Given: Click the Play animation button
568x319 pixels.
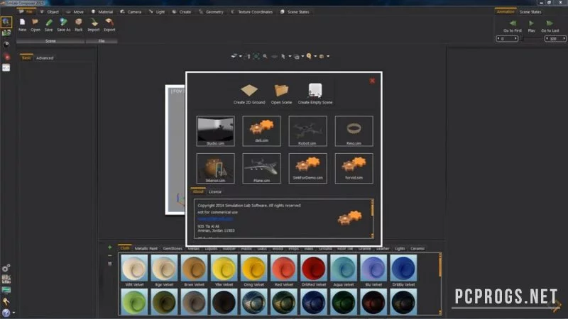Looking at the screenshot, I should [x=531, y=26].
